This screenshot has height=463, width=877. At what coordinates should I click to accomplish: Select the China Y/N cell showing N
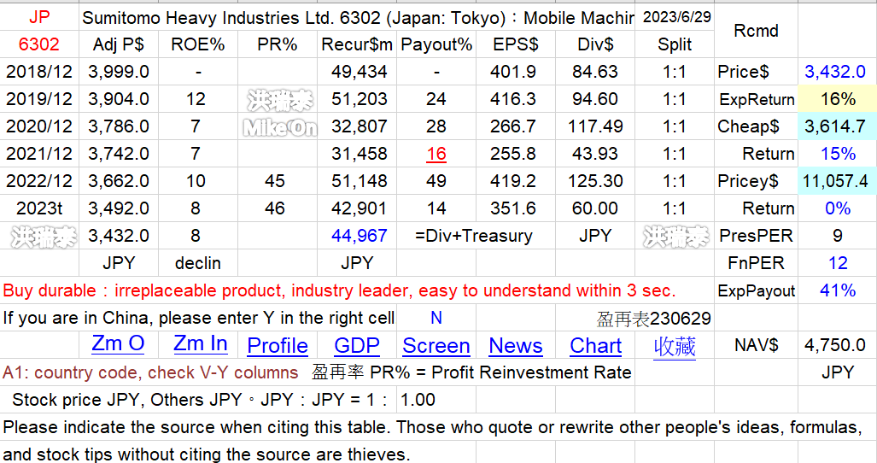coord(436,318)
